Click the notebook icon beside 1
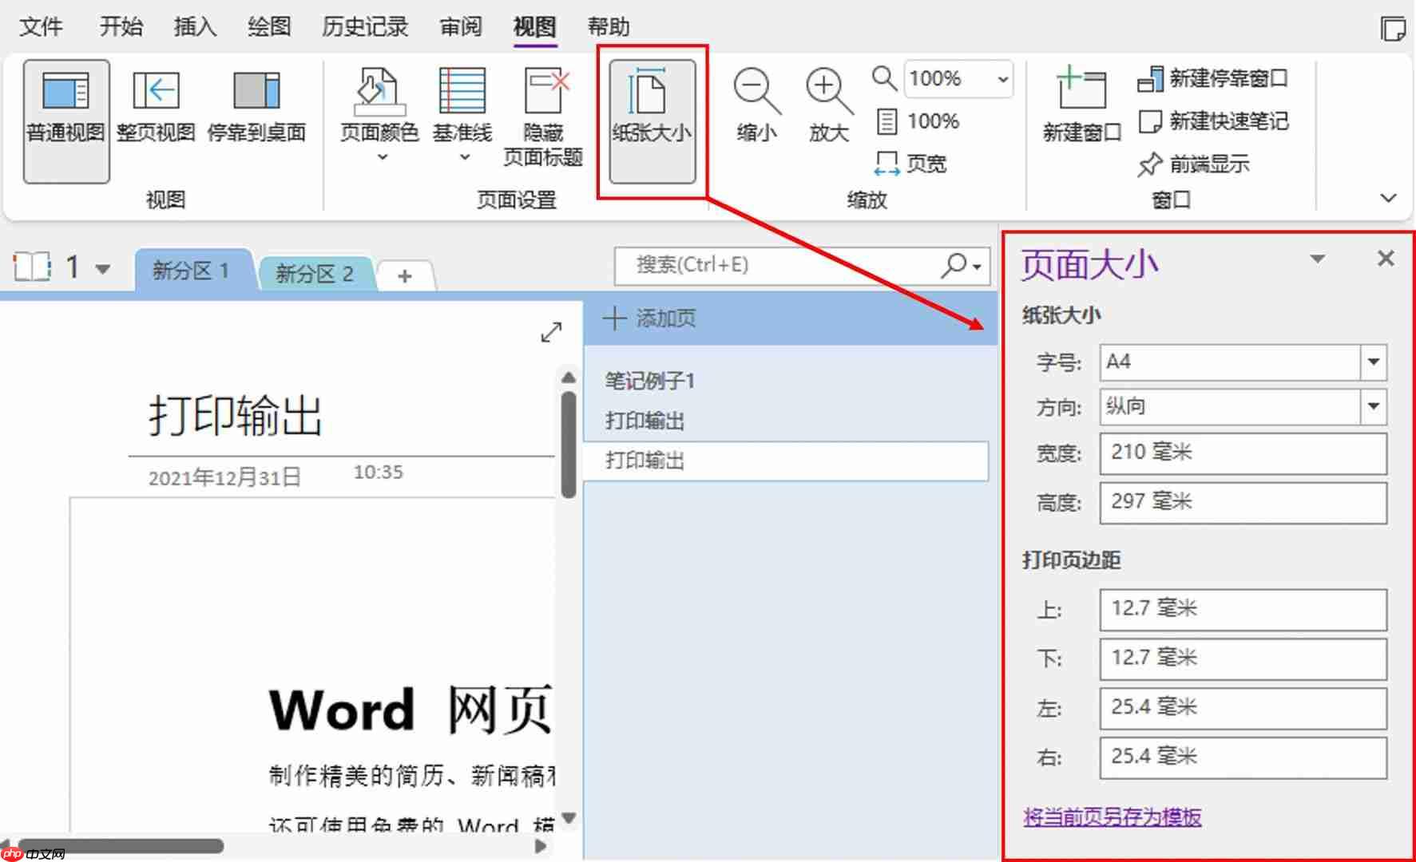 click(32, 267)
